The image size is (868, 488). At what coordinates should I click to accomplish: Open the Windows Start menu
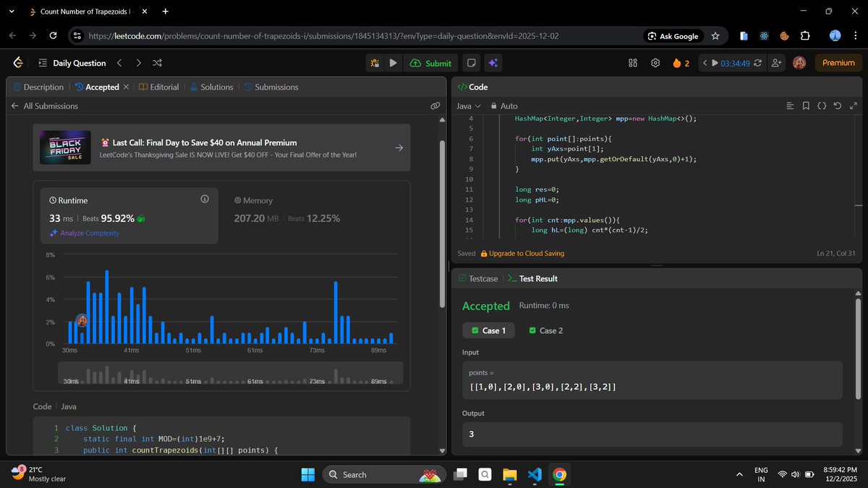[x=308, y=475]
